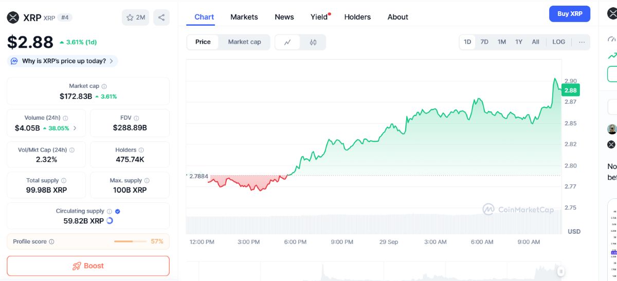617x281 pixels.
Task: Set chart range to All
Action: (x=535, y=42)
